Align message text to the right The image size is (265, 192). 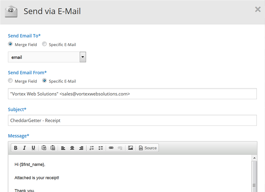coord(81,148)
